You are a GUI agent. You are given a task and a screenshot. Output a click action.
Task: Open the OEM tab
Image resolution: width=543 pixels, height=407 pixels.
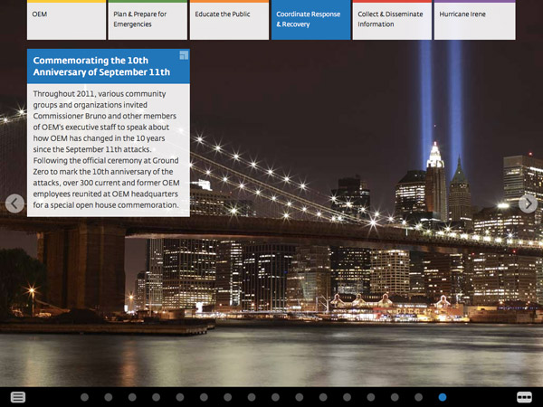(x=66, y=20)
